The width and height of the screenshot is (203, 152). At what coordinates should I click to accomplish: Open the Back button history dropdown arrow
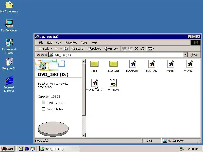[x=52, y=49]
